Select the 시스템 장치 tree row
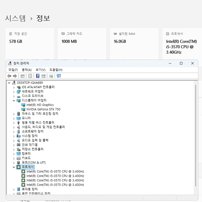This screenshot has width=202, height=202. pos(29,136)
